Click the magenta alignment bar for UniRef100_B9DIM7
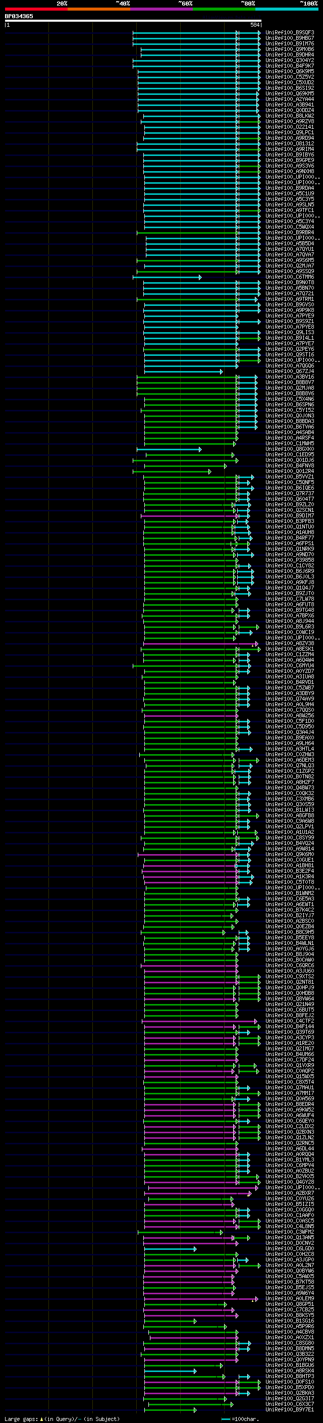 [189, 516]
